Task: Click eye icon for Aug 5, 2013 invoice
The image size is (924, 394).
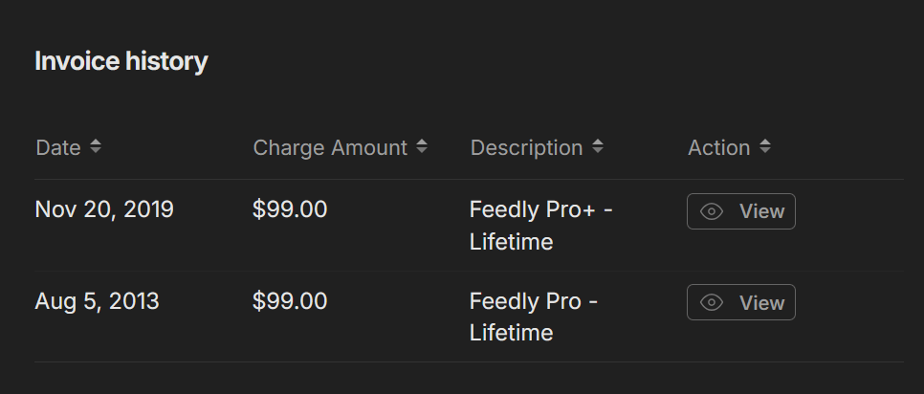Action: (x=712, y=302)
